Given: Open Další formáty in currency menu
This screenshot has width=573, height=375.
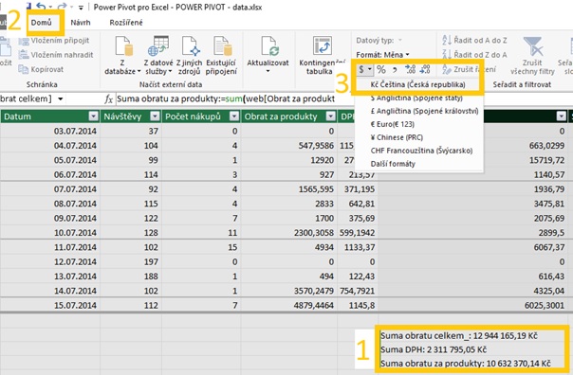Looking at the screenshot, I should click(393, 164).
